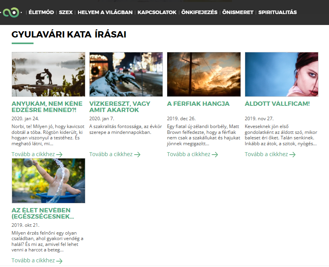Screen dimensions: 329x267
Task: Open the Áldott vállficam! headline
Action: click(x=277, y=104)
